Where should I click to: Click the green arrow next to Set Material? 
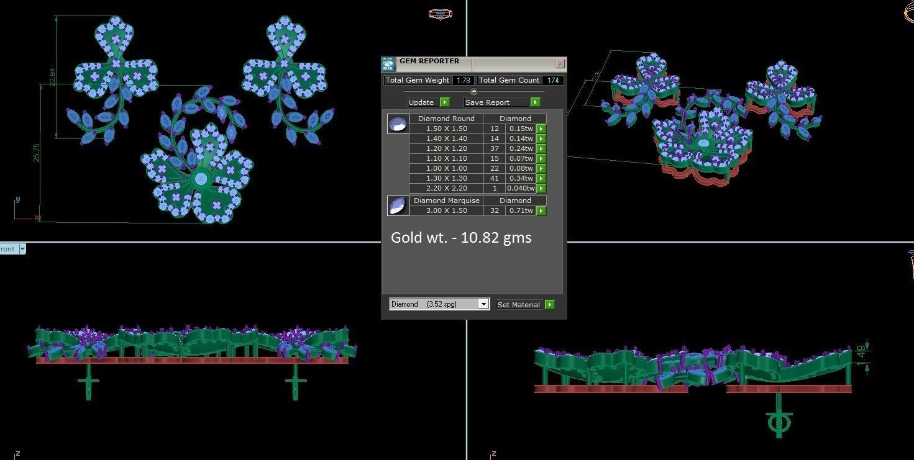click(549, 305)
